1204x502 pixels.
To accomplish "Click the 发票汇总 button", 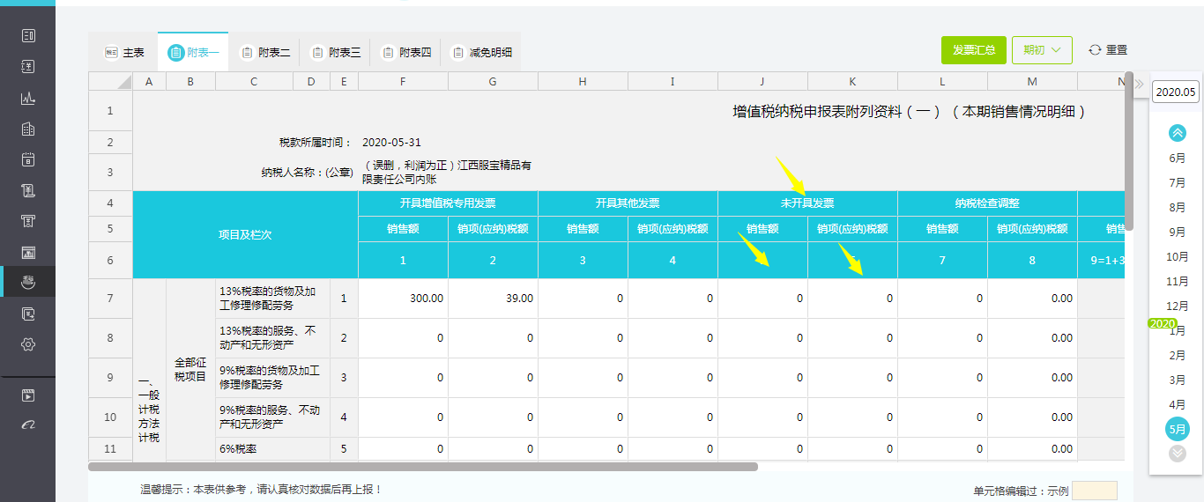I will 973,50.
